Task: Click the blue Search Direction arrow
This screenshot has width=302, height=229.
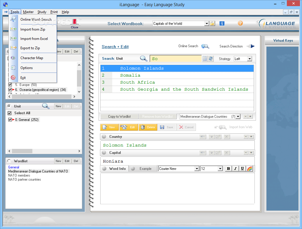Action: [252, 46]
